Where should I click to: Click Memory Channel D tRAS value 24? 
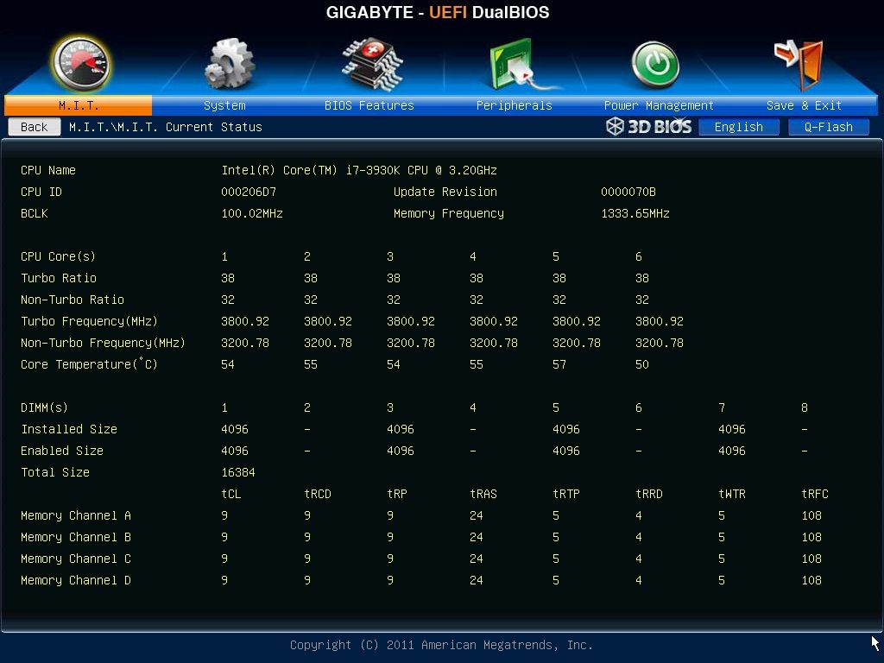point(476,581)
